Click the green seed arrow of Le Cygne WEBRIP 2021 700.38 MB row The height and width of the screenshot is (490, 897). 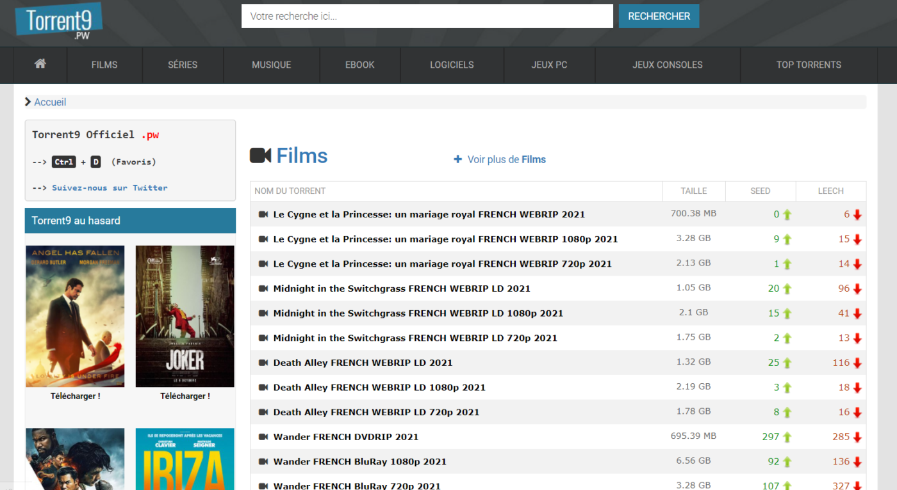(787, 214)
